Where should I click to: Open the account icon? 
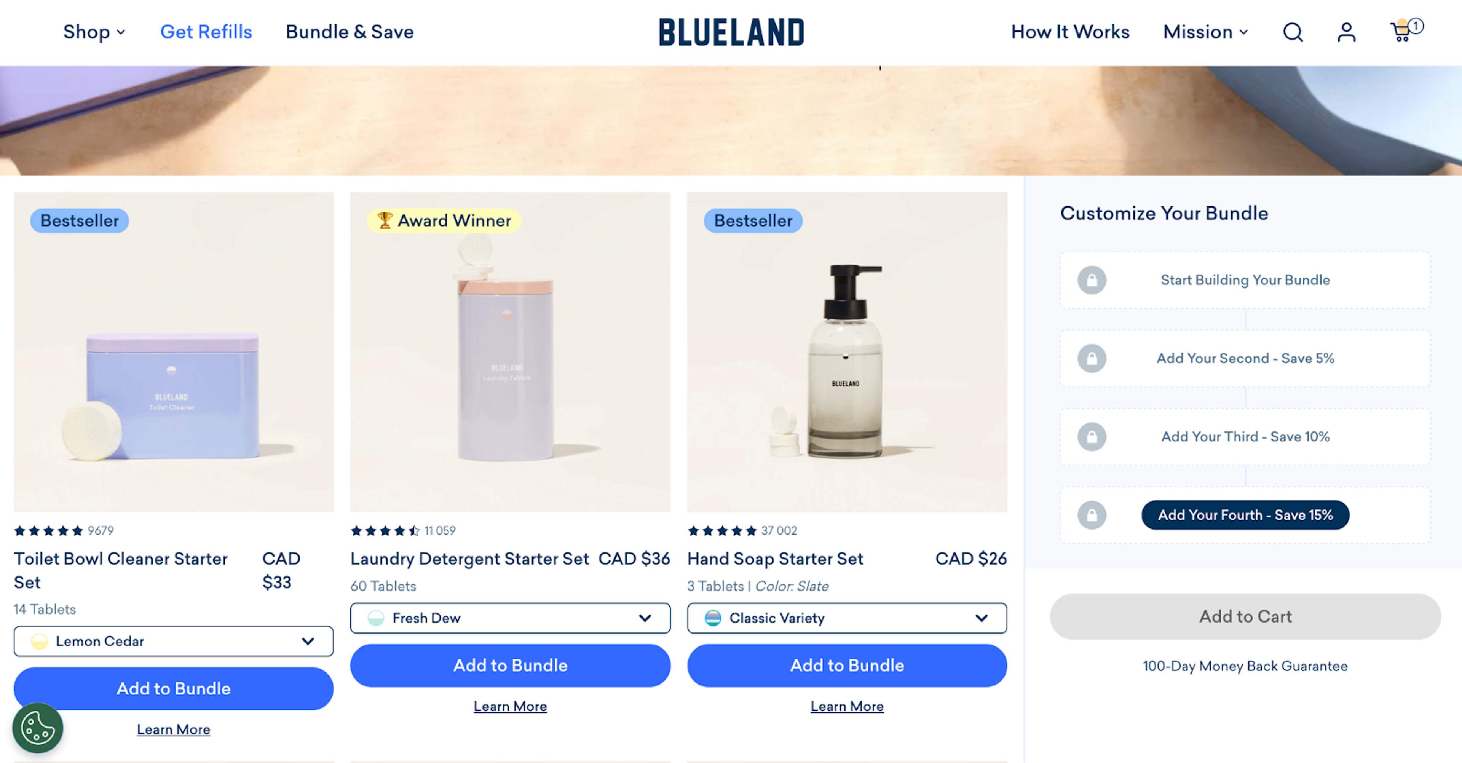pyautogui.click(x=1345, y=32)
